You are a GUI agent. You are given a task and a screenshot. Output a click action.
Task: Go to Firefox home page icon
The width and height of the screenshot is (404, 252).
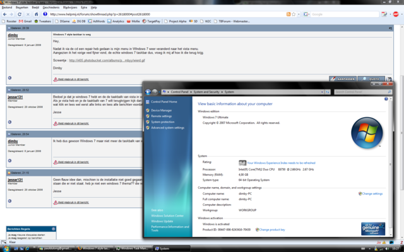click(x=37, y=14)
